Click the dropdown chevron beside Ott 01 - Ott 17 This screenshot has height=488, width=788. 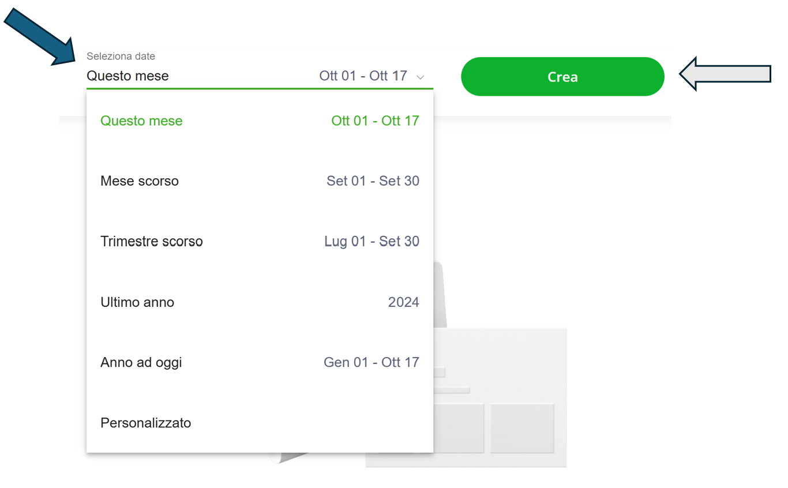(x=421, y=77)
